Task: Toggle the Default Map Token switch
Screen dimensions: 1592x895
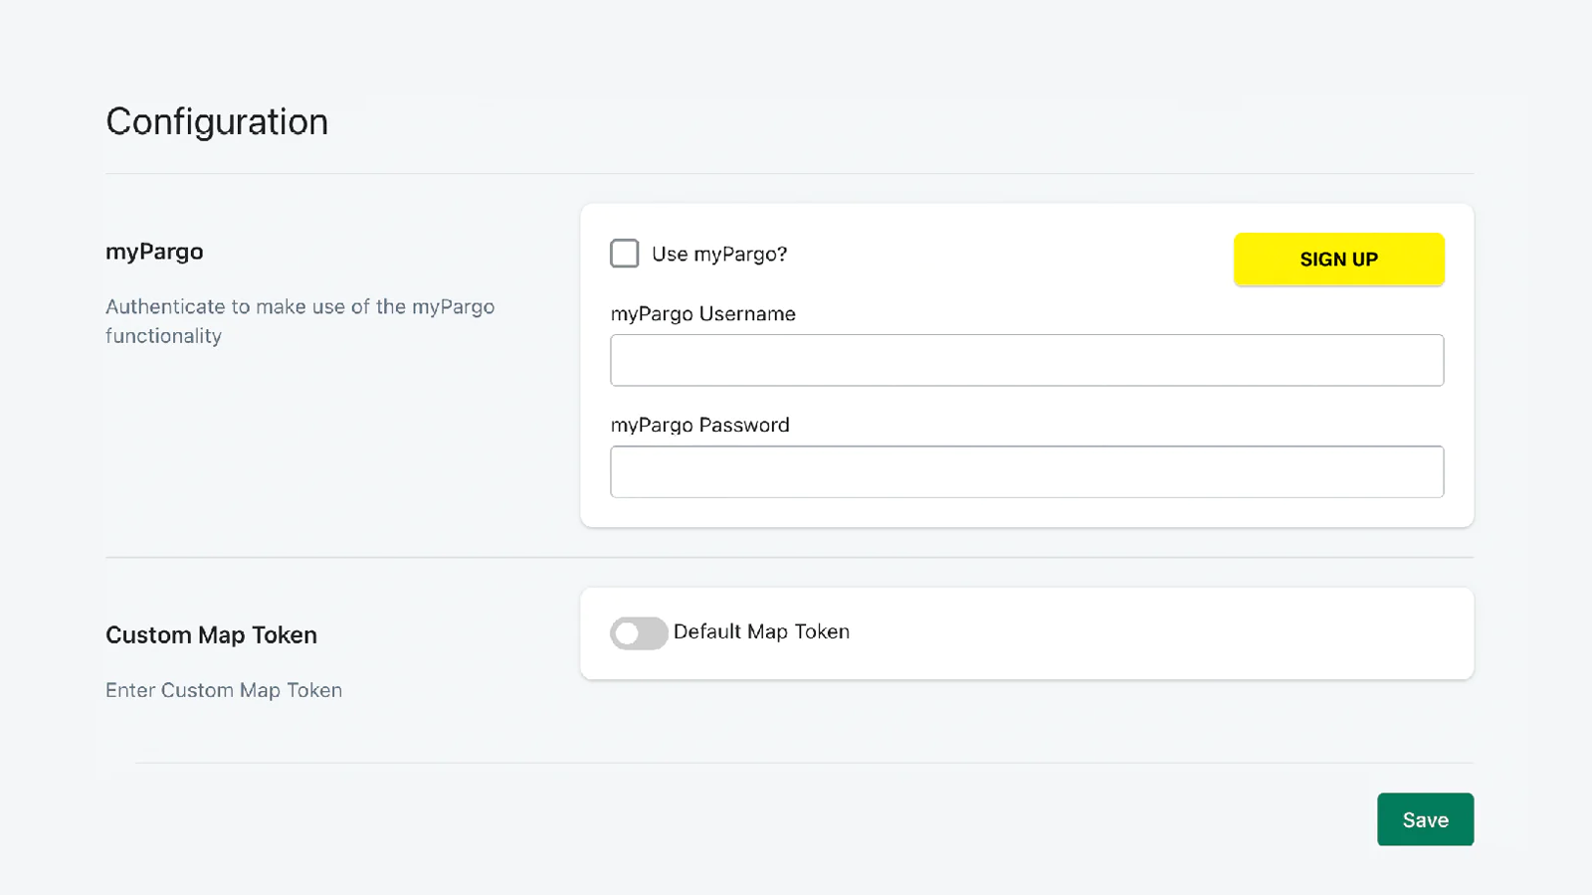Action: point(639,632)
